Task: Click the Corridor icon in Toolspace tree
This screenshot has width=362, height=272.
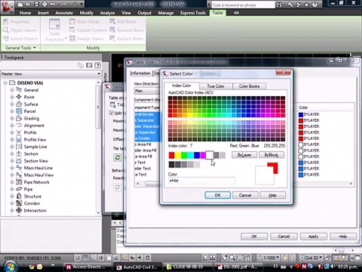Action: click(19, 203)
